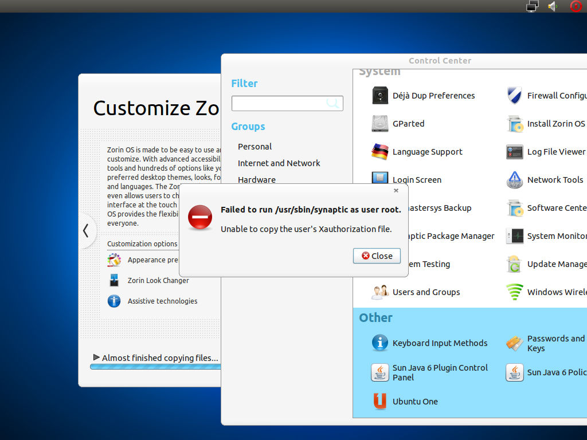Click Appearance preferences icon in installer
587x440 pixels.
pyautogui.click(x=114, y=260)
